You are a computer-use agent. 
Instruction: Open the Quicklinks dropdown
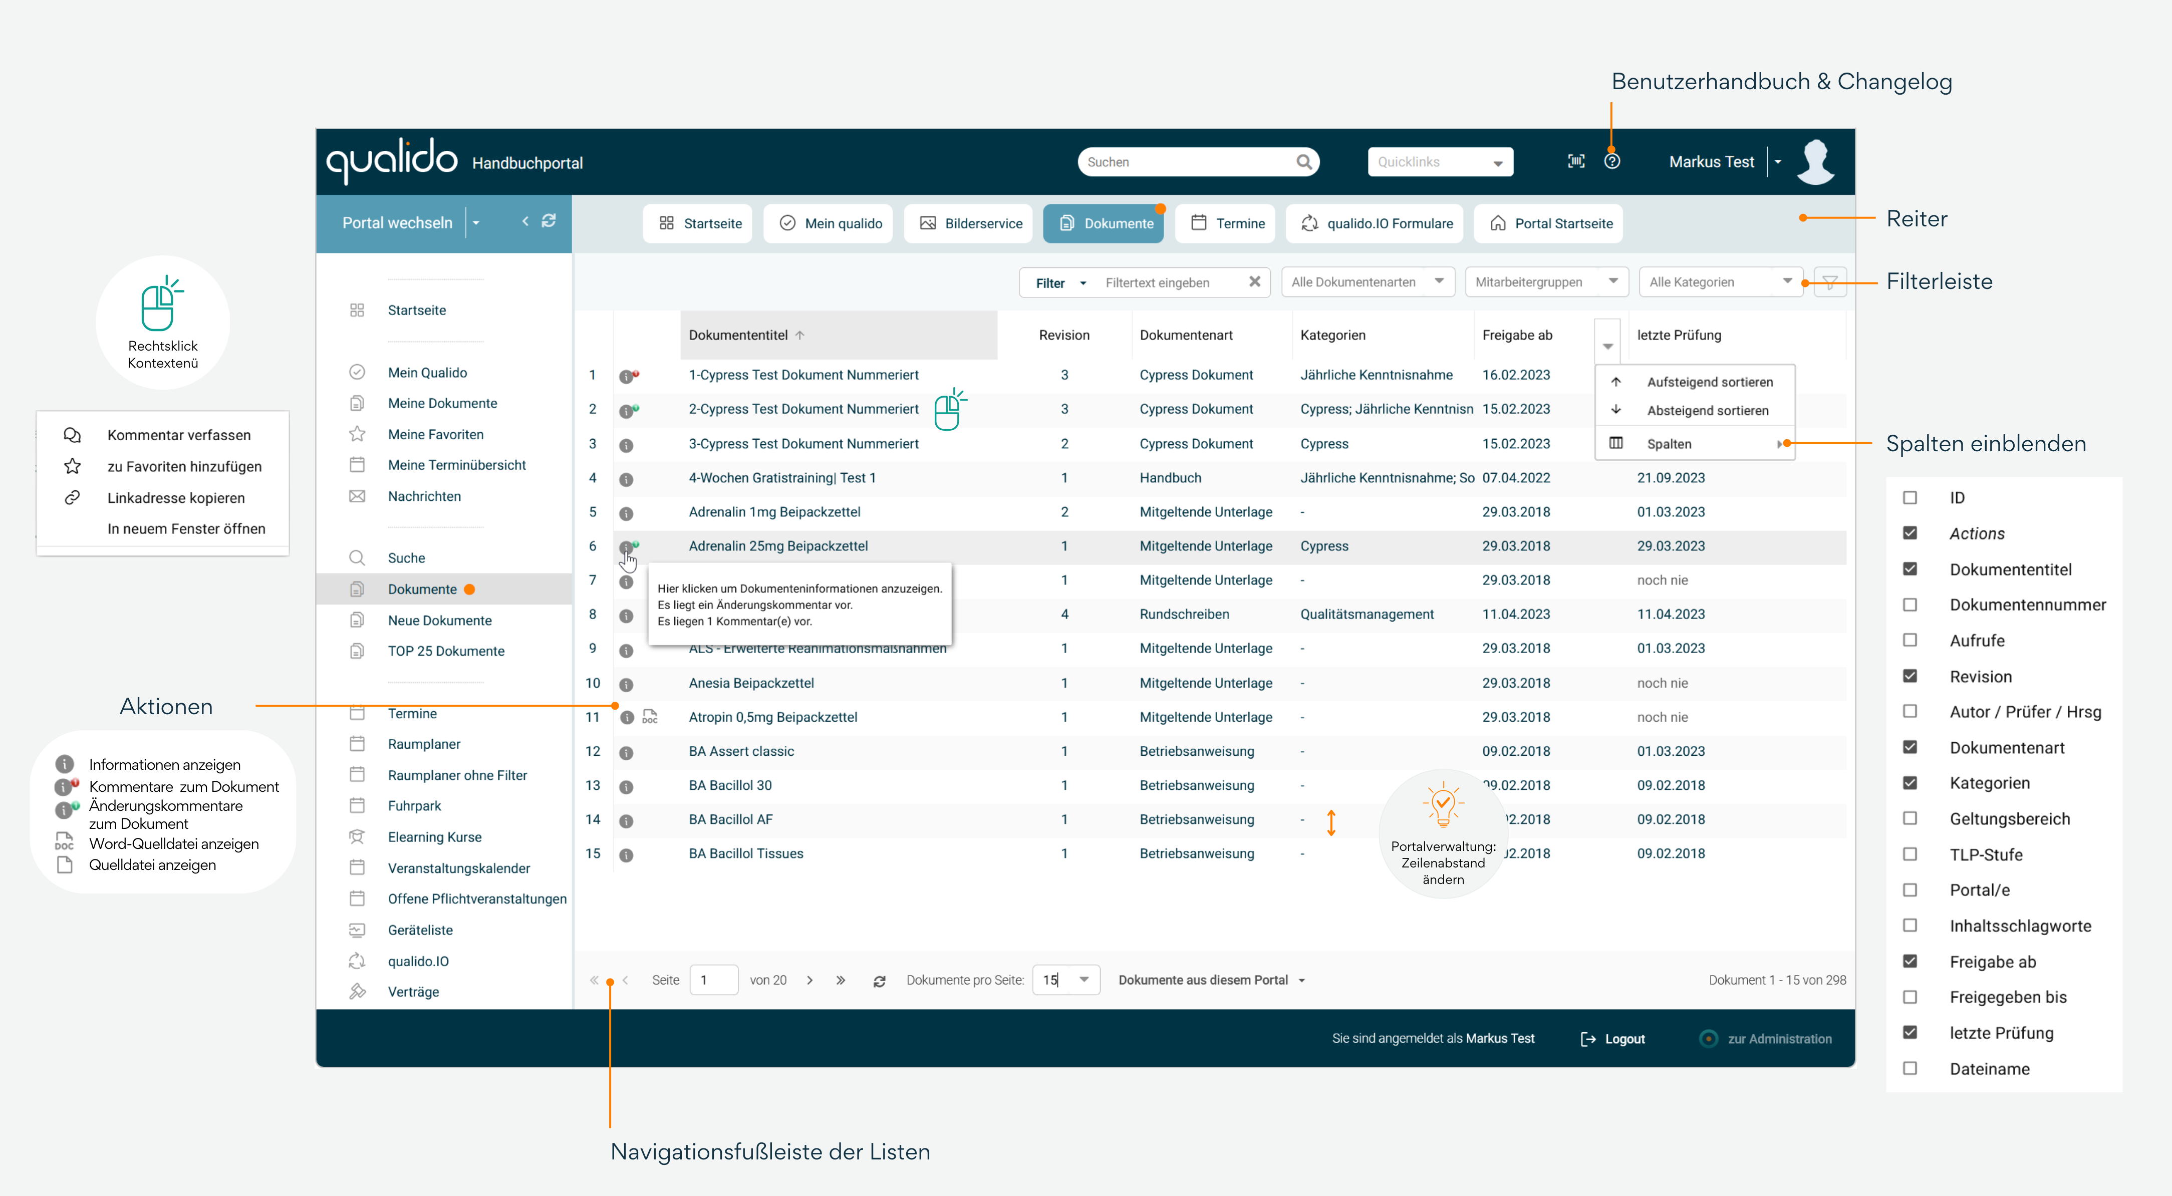coord(1439,162)
